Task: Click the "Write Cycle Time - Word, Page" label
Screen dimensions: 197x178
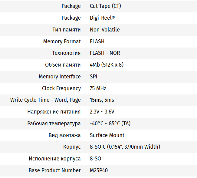Action: click(x=45, y=100)
